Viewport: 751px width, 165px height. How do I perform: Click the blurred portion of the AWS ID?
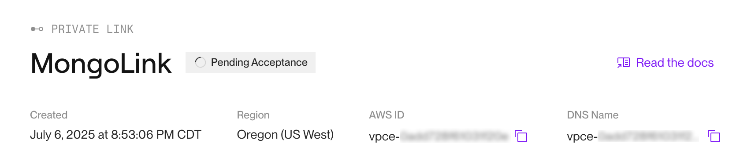454,136
